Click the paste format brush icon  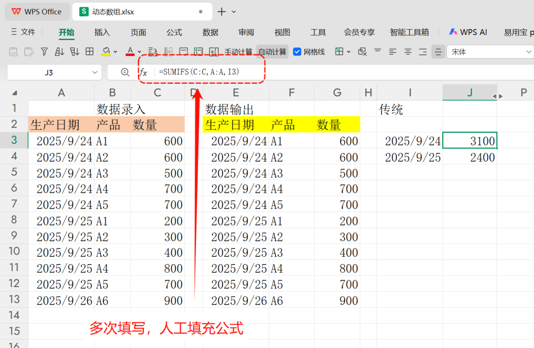[29, 52]
